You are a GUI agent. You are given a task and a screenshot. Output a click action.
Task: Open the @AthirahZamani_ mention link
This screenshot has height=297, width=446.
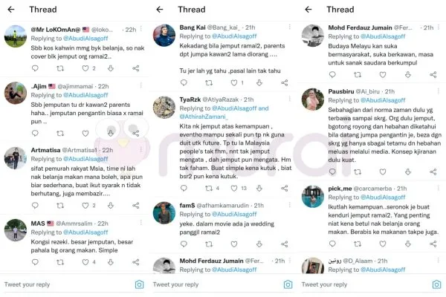[x=204, y=117]
